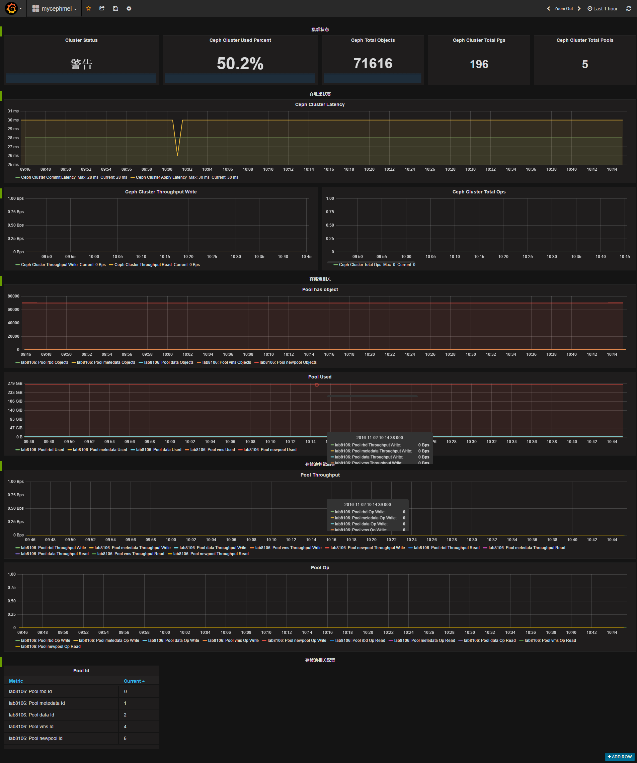Save the dashboard with the floppy icon
The image size is (637, 763).
pos(115,8)
